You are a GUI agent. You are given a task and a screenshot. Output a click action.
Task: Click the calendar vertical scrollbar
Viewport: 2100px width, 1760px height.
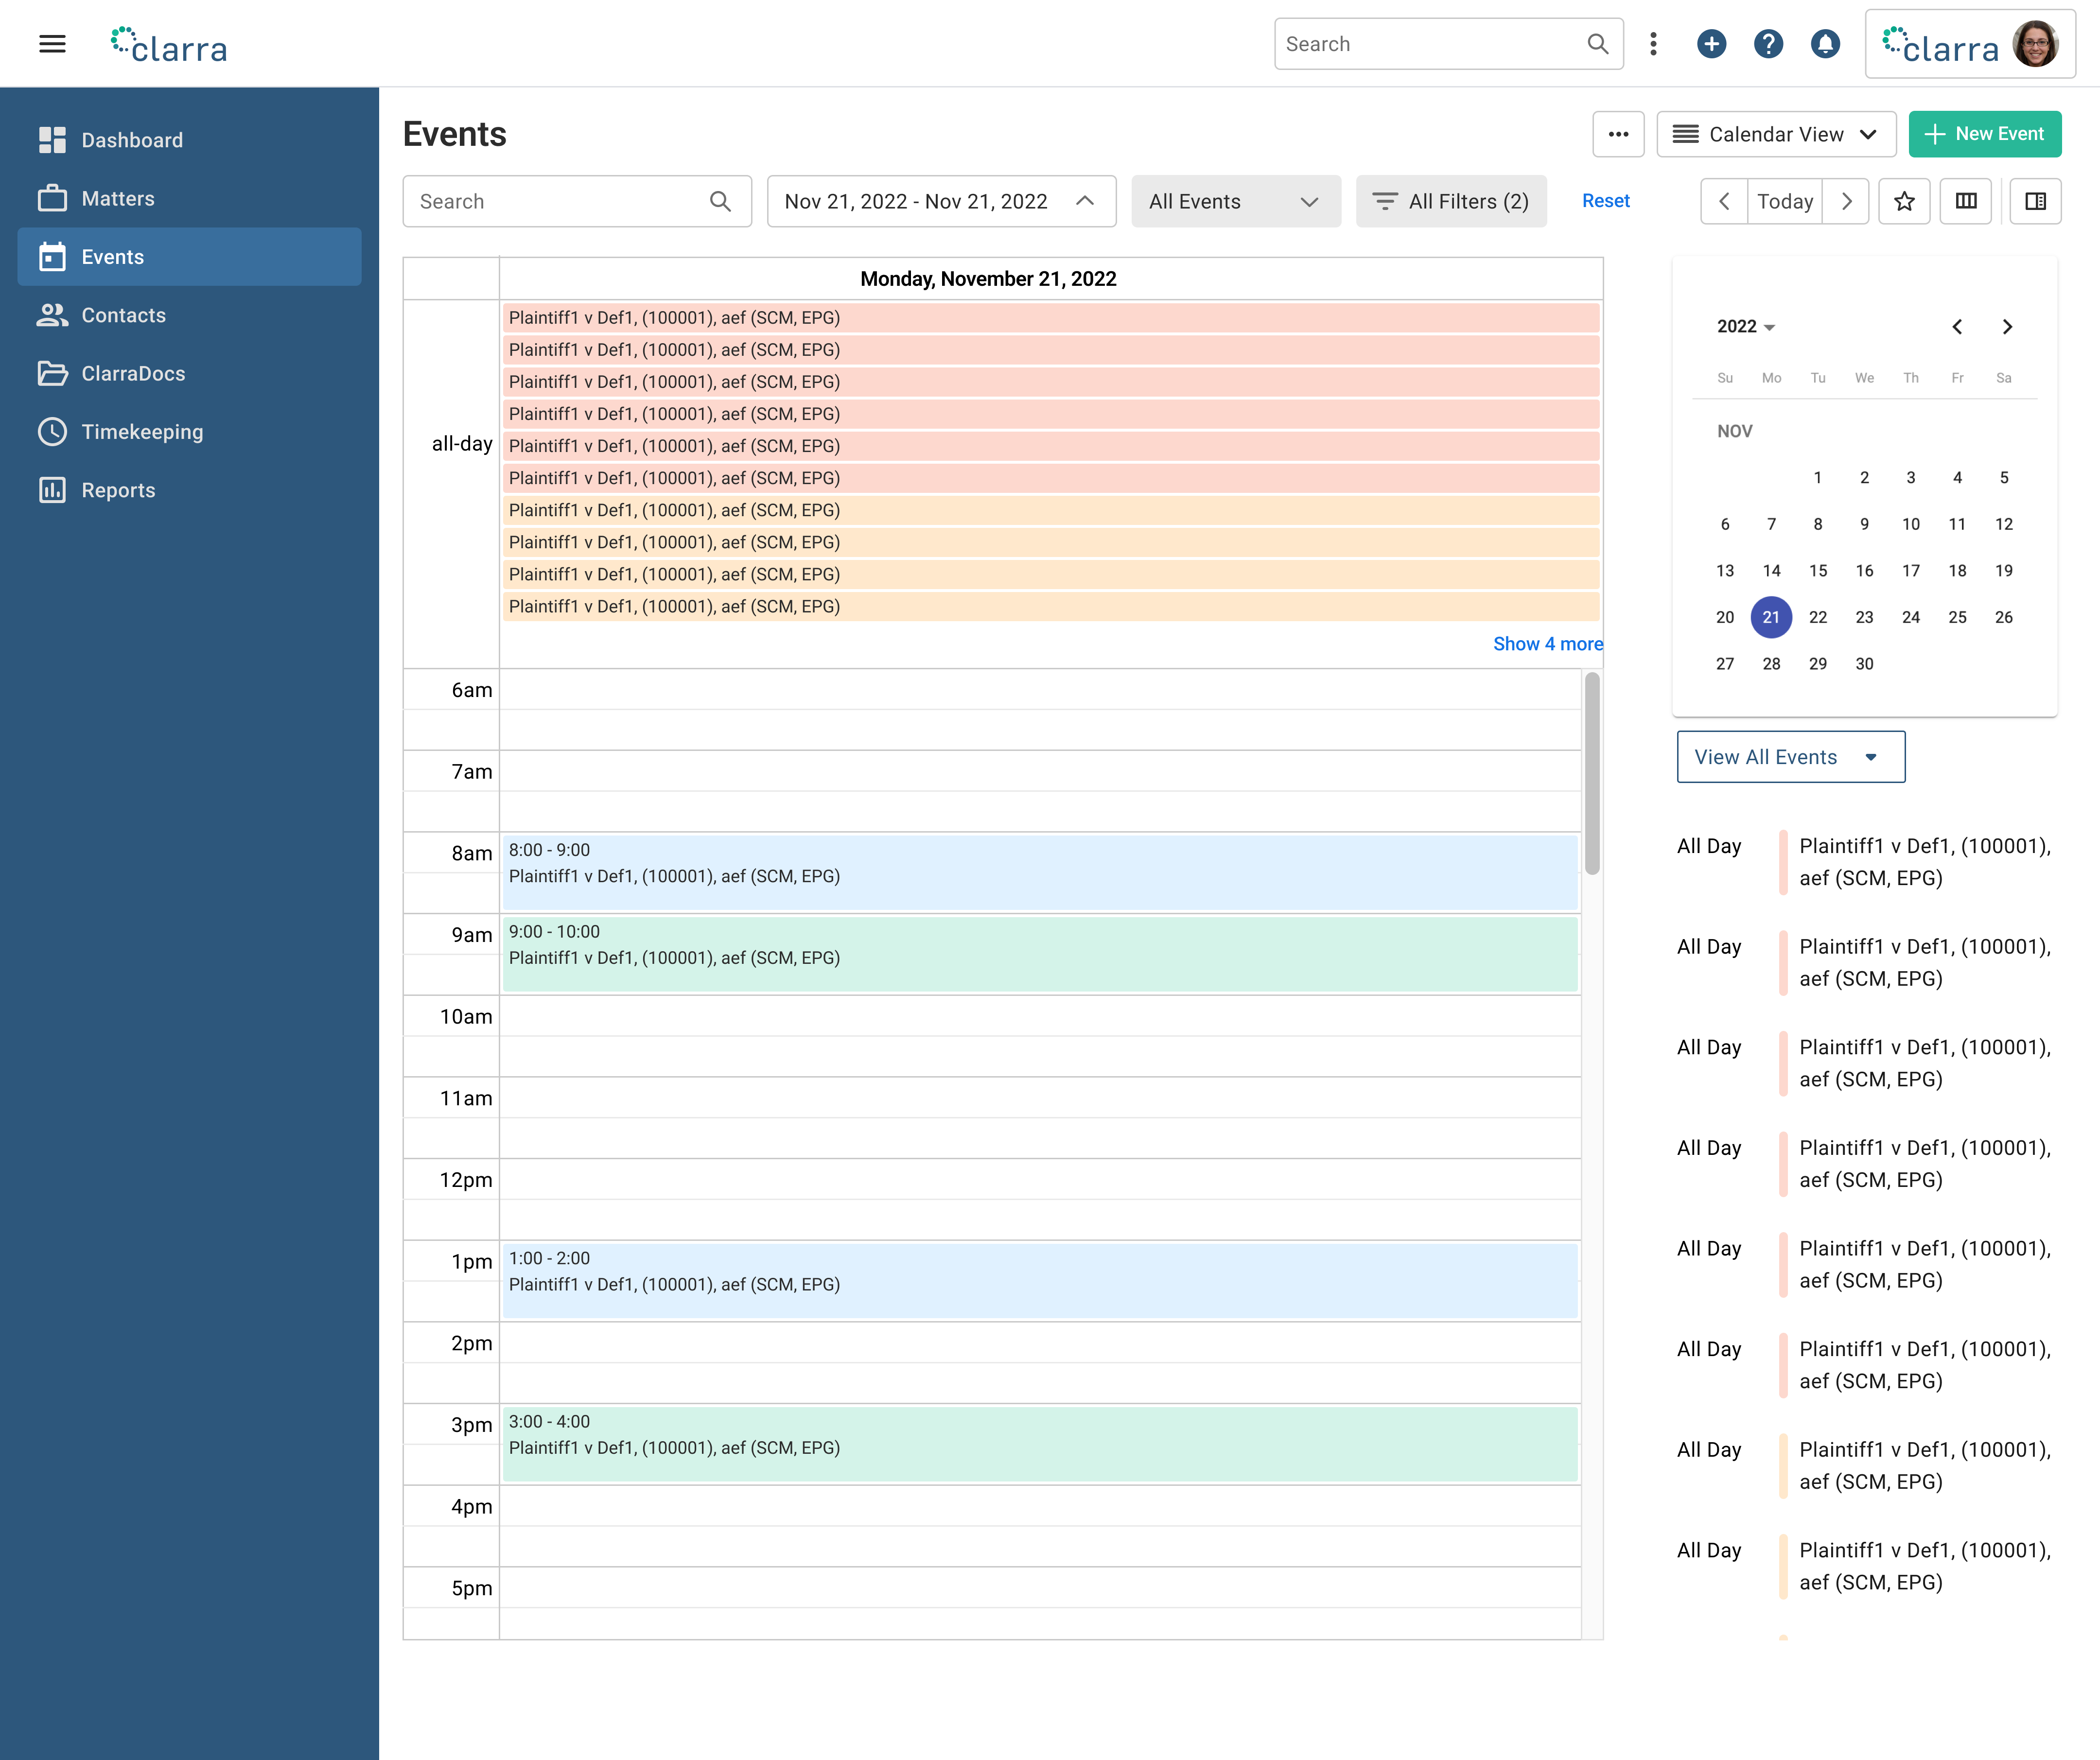[x=1592, y=772]
